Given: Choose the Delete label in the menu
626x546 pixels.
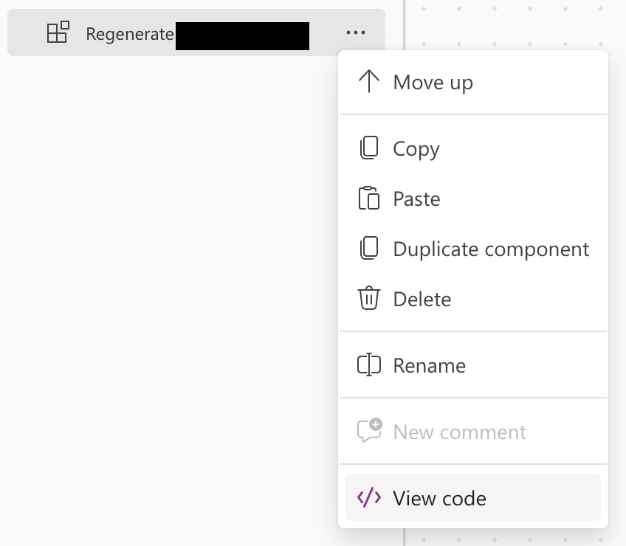Looking at the screenshot, I should click(422, 300).
